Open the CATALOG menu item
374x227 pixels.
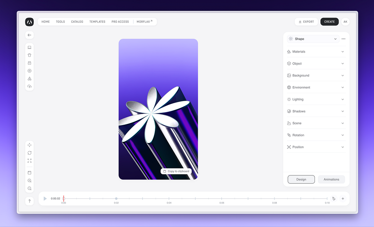click(77, 22)
